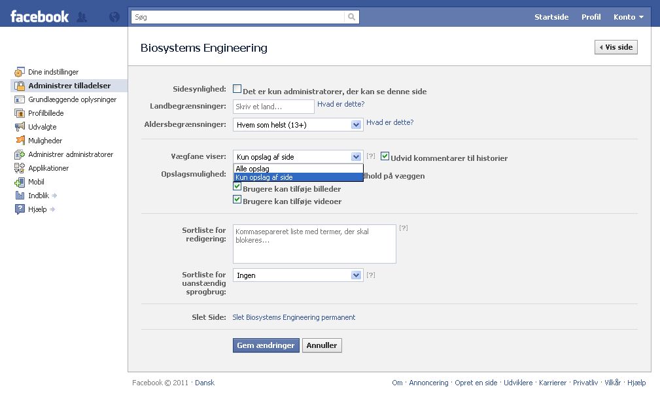
Task: Click Gem ændringer button
Action: [266, 345]
